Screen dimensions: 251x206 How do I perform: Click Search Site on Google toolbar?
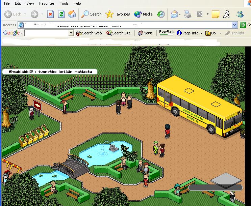point(119,33)
